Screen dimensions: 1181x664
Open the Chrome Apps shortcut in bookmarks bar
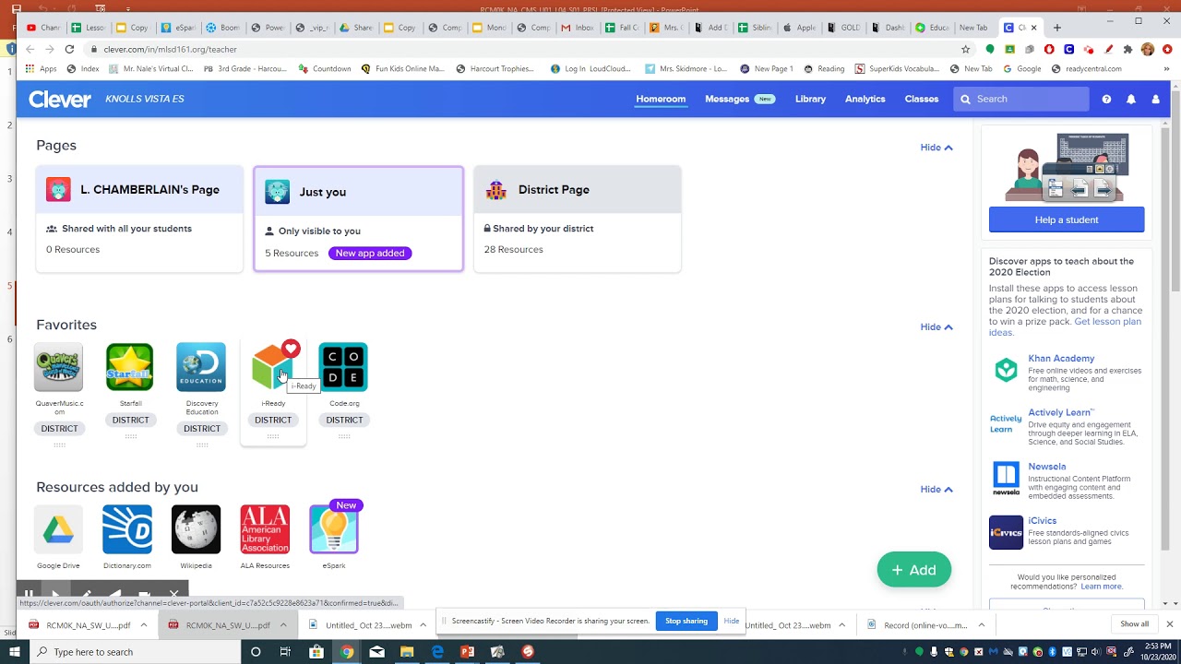[x=42, y=68]
